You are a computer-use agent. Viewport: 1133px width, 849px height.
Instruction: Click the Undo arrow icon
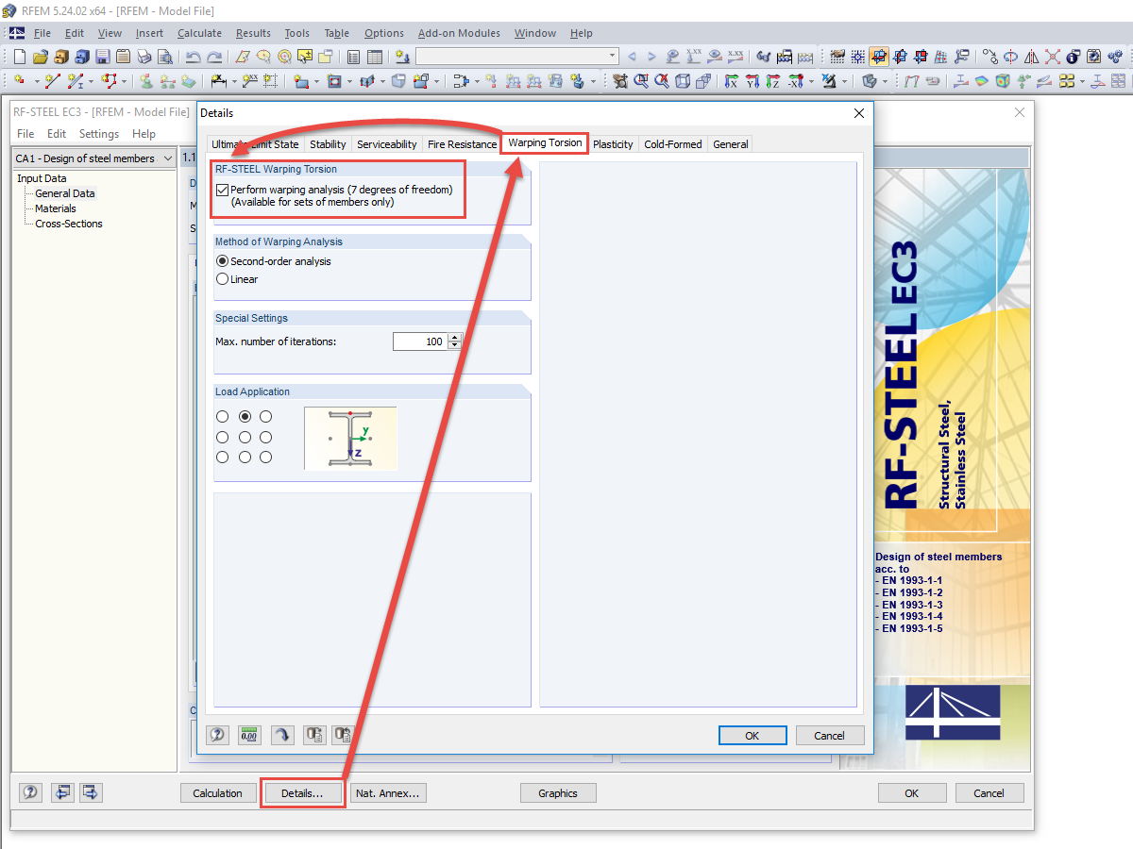click(194, 57)
